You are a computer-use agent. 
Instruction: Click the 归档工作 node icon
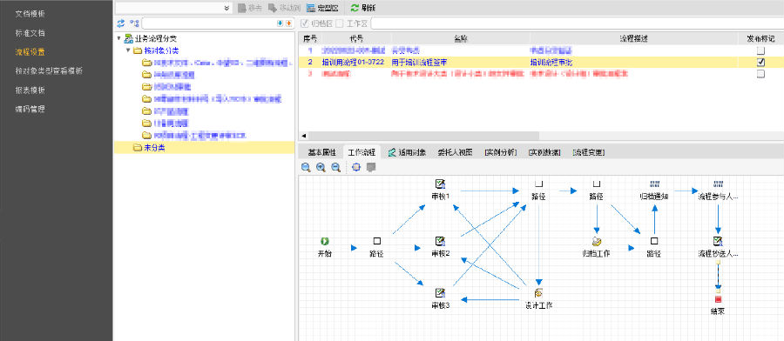coord(597,242)
